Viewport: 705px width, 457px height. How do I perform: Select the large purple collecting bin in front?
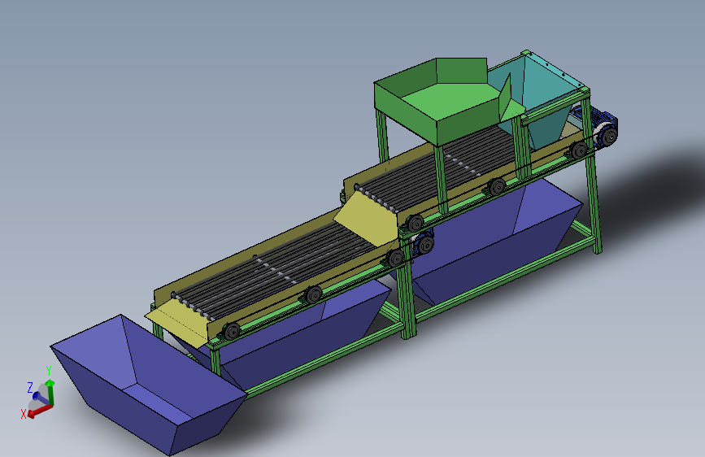pos(148,385)
